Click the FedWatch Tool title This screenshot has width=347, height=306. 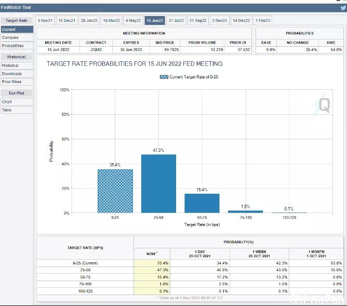[x=16, y=7]
